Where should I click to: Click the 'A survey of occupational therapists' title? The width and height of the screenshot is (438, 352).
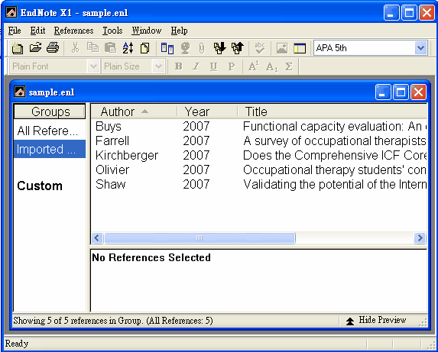point(335,140)
